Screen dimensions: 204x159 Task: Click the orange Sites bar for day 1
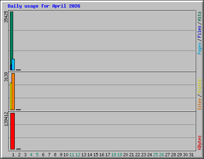tap(13, 91)
